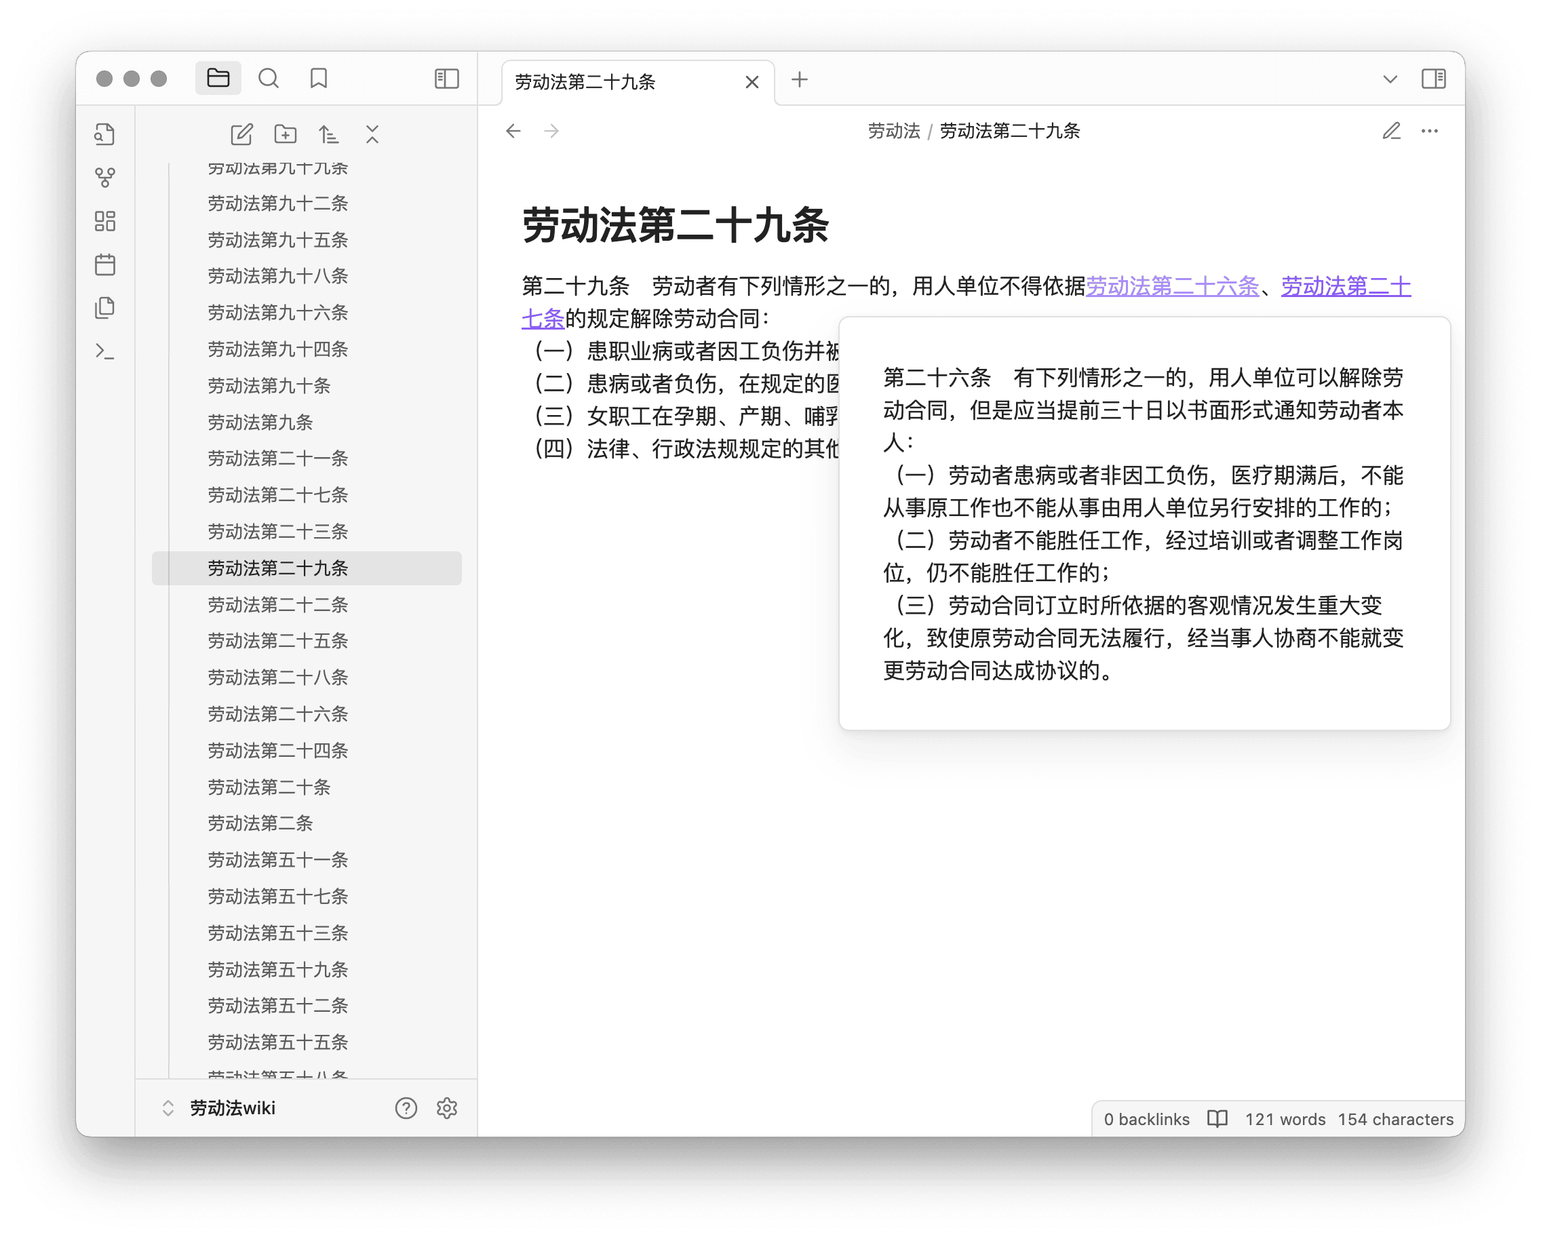Open note 劳动法第九十四条
Screen dimensions: 1541x1237
(x=307, y=349)
